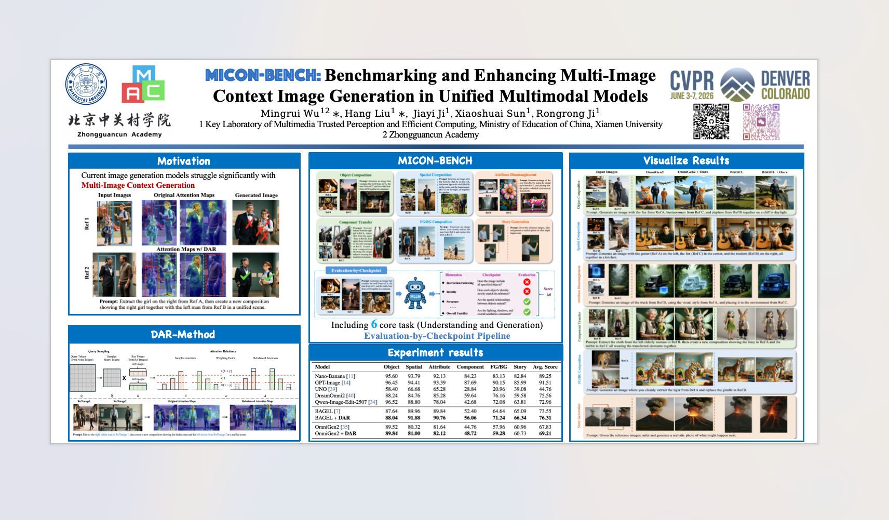This screenshot has height=520, width=889.
Task: Click the purple QR code
Action: (761, 122)
